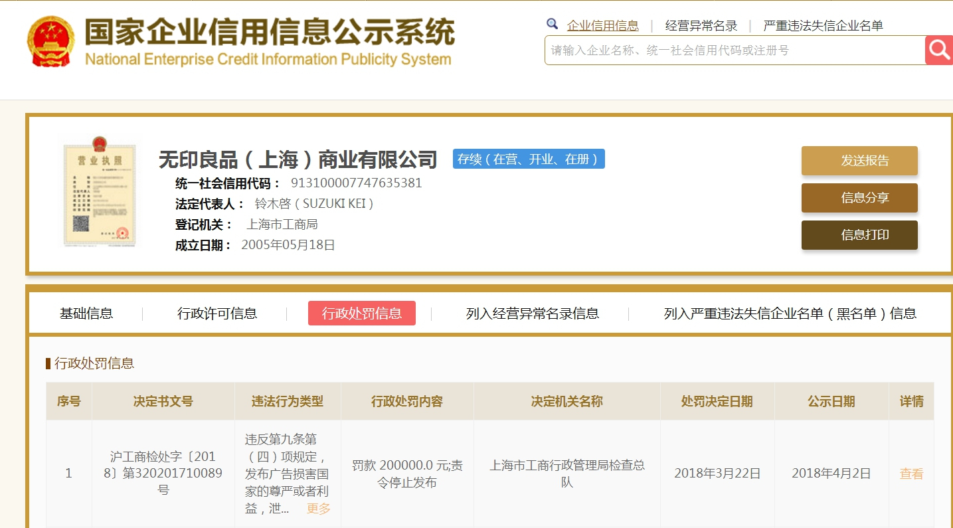Click the national emblem logo

point(51,41)
